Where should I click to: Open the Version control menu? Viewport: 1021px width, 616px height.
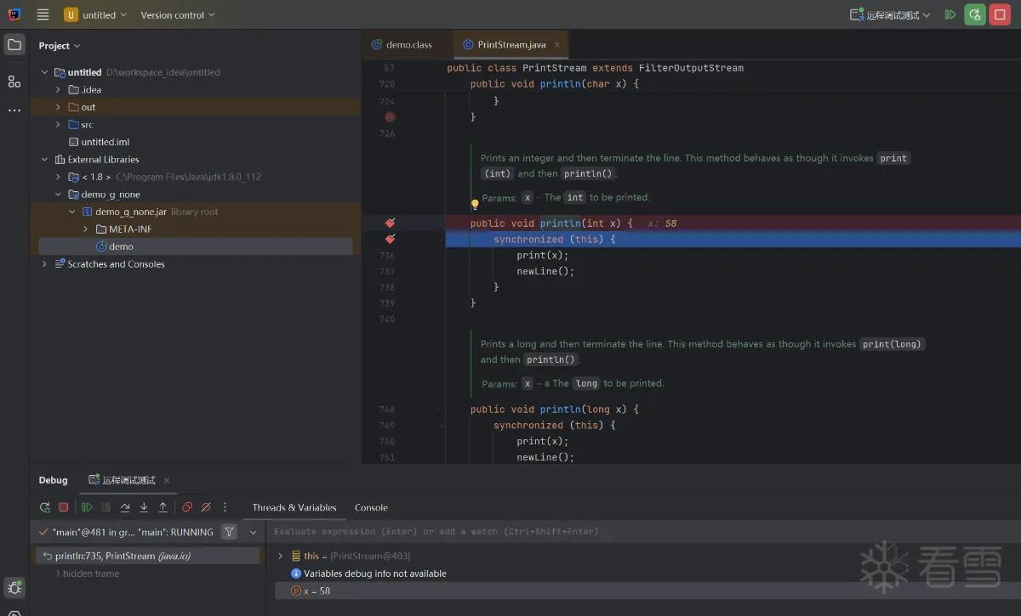[178, 14]
